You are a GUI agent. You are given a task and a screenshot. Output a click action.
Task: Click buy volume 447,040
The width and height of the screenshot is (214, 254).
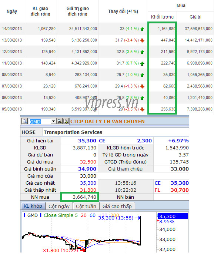tap(168, 40)
